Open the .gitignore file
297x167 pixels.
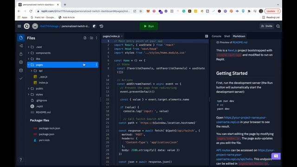click(41, 100)
